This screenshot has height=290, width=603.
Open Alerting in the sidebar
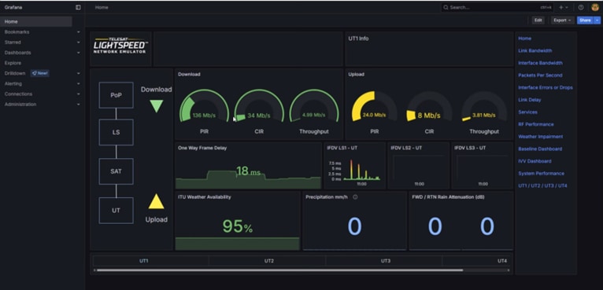(x=13, y=84)
